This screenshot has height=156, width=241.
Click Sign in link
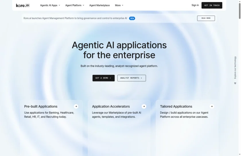point(195,5)
